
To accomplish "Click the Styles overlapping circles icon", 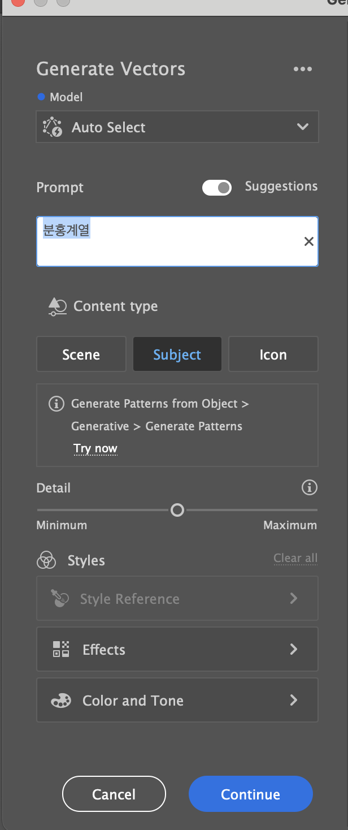I will [x=46, y=561].
